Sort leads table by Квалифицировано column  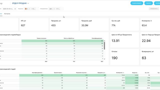[x=97, y=38]
